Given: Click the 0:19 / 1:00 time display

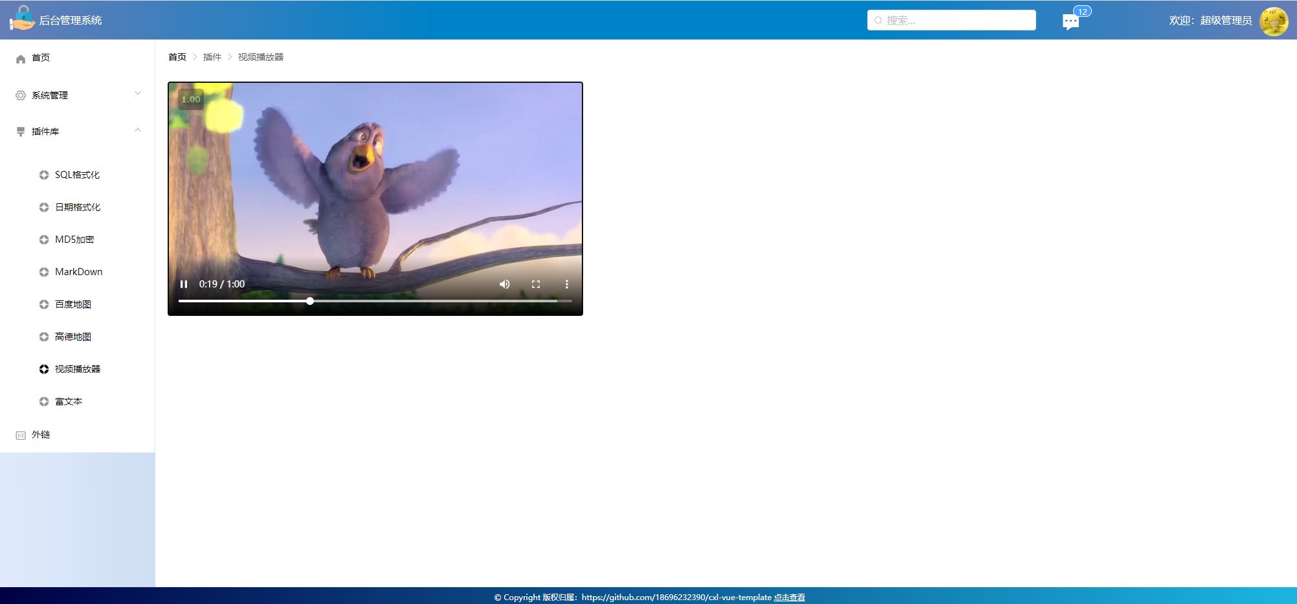Looking at the screenshot, I should point(222,284).
